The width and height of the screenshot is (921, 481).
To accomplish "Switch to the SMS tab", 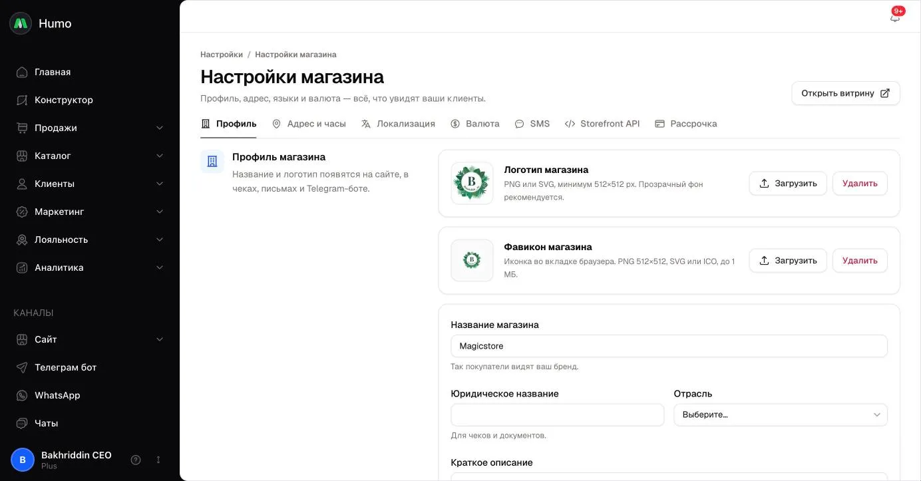I will [532, 124].
